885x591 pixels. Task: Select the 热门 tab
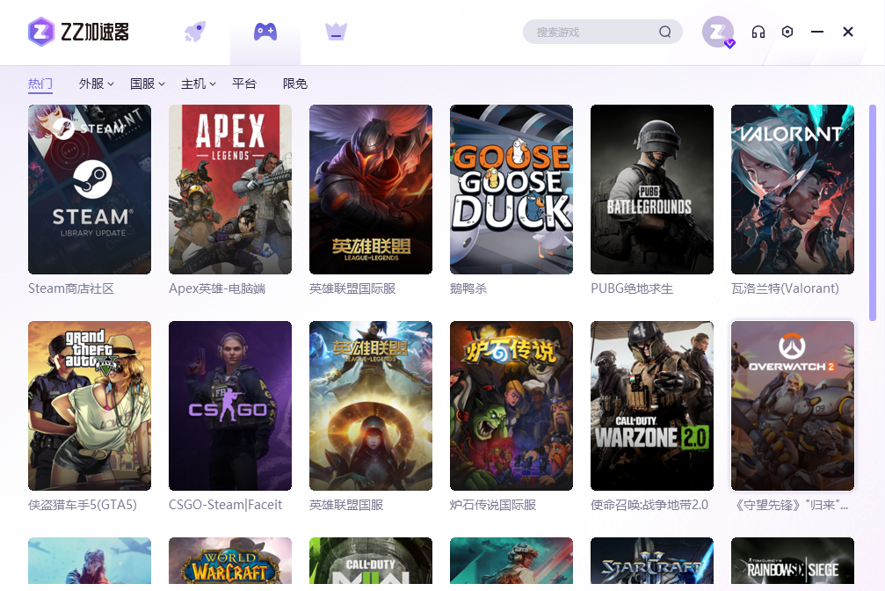coord(40,84)
